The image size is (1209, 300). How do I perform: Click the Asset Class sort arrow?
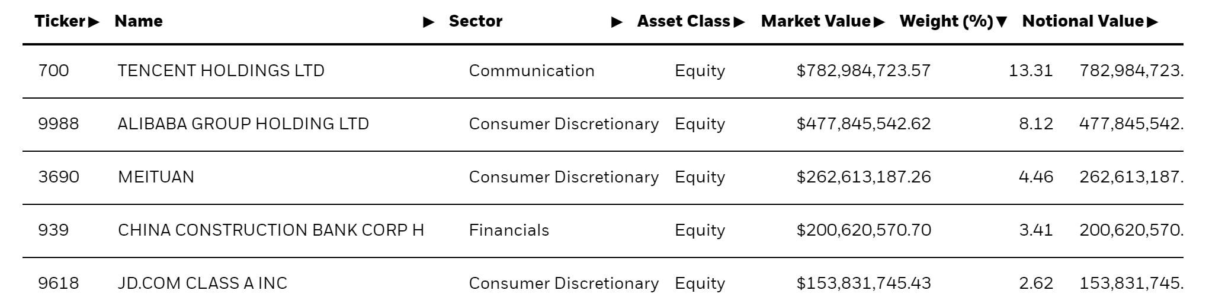739,22
